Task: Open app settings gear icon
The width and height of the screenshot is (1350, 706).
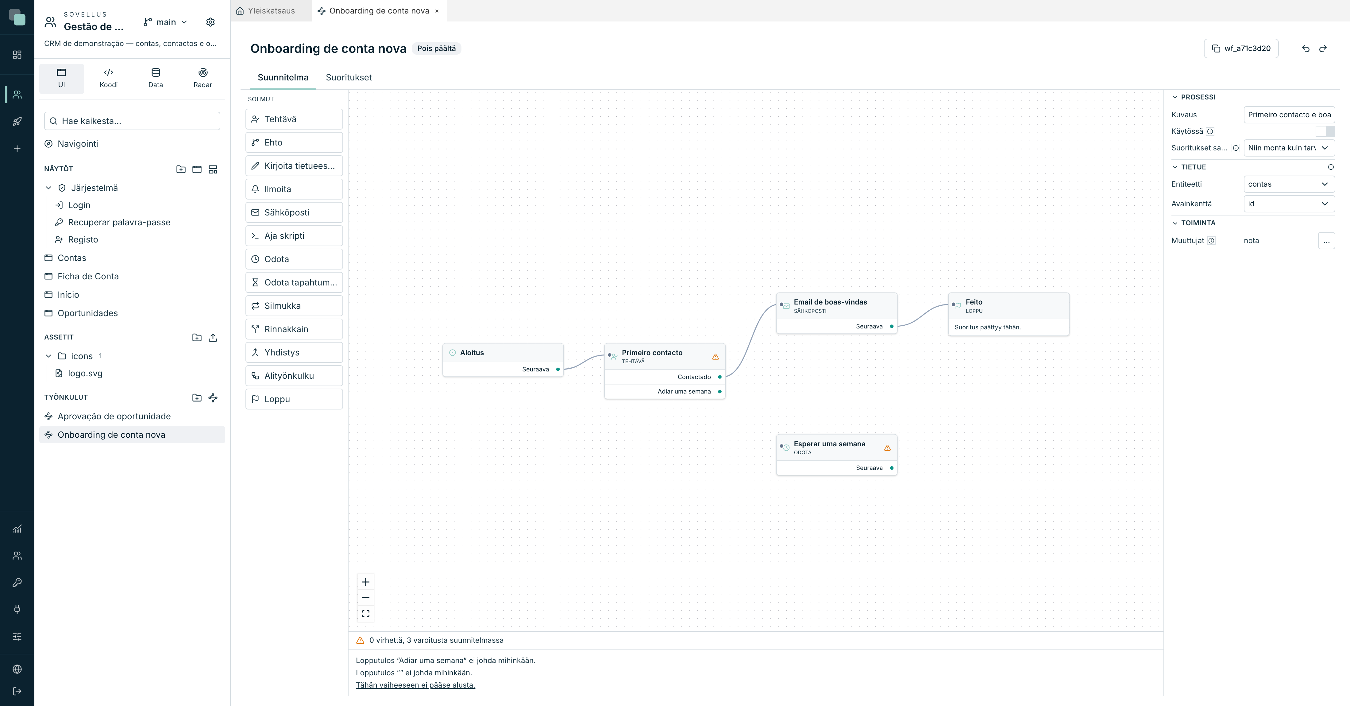Action: [x=210, y=22]
